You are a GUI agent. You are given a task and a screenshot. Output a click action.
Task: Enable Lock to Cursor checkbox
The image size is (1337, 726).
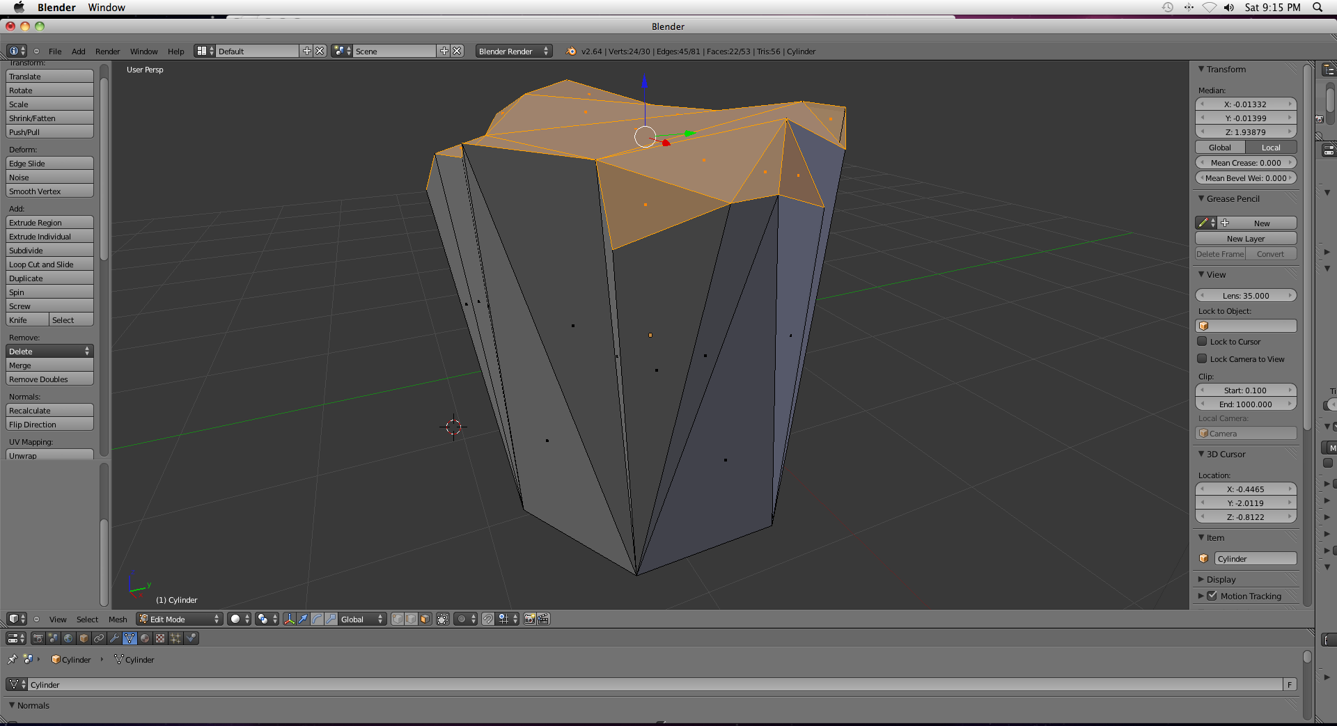[x=1202, y=341]
